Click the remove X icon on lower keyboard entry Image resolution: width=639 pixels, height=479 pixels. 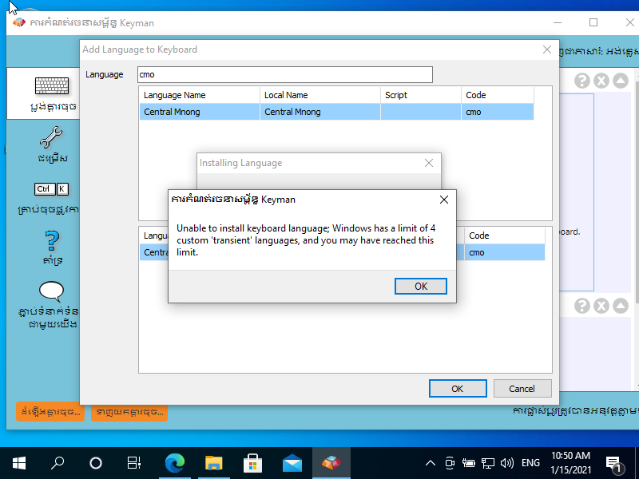click(x=601, y=306)
